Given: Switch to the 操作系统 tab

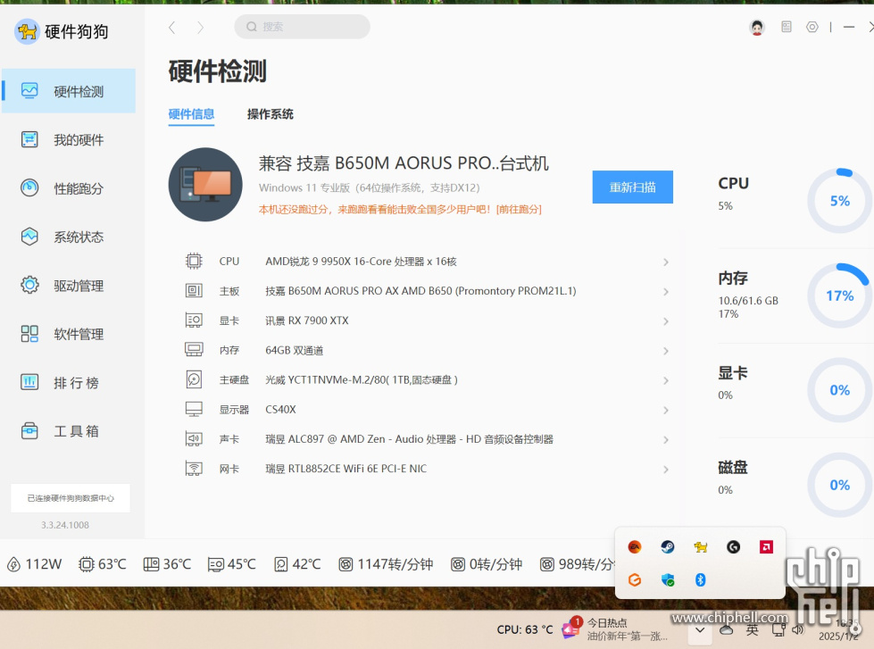Looking at the screenshot, I should pyautogui.click(x=271, y=114).
